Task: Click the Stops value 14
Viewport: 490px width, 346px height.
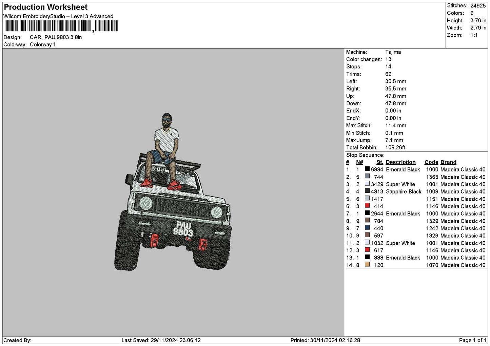Action: [x=388, y=67]
